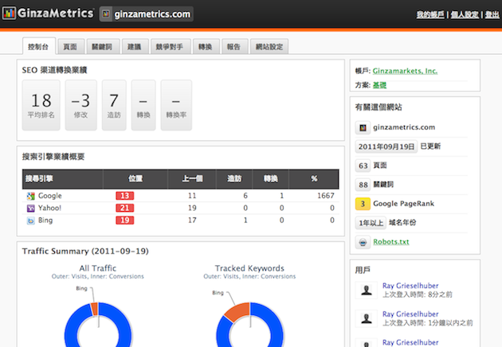Open the ginzametrics.com site selector
This screenshot has height=347, width=502.
146,14
